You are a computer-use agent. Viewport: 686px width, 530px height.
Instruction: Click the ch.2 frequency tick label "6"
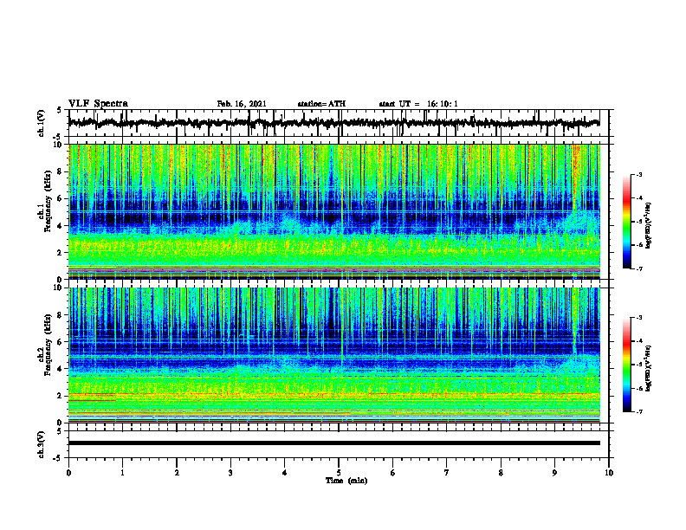tap(61, 342)
